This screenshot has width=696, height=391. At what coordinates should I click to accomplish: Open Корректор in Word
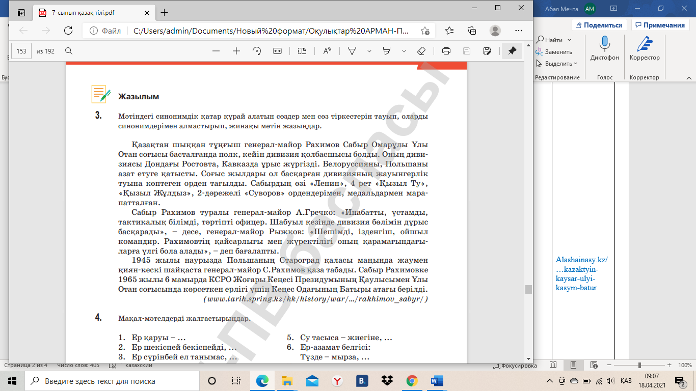tap(645, 48)
